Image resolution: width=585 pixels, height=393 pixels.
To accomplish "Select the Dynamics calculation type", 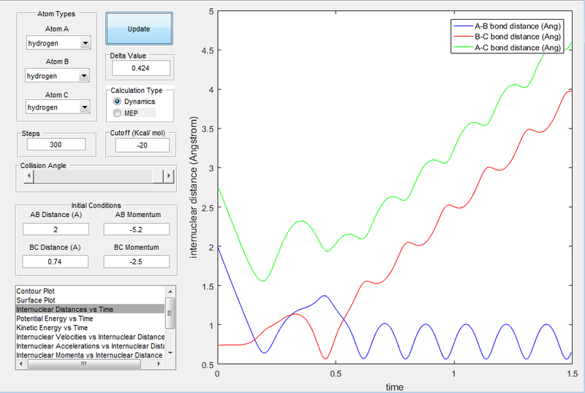I will tap(135, 102).
